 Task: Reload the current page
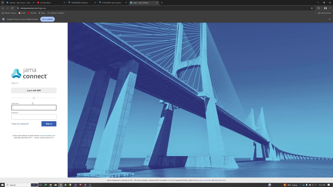tap(12, 8)
